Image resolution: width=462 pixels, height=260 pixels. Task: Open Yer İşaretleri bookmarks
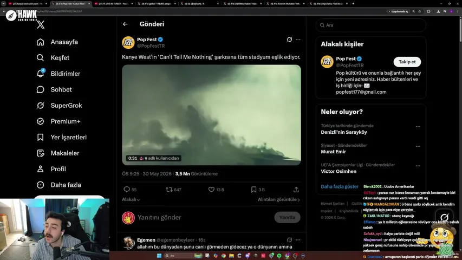point(62,138)
